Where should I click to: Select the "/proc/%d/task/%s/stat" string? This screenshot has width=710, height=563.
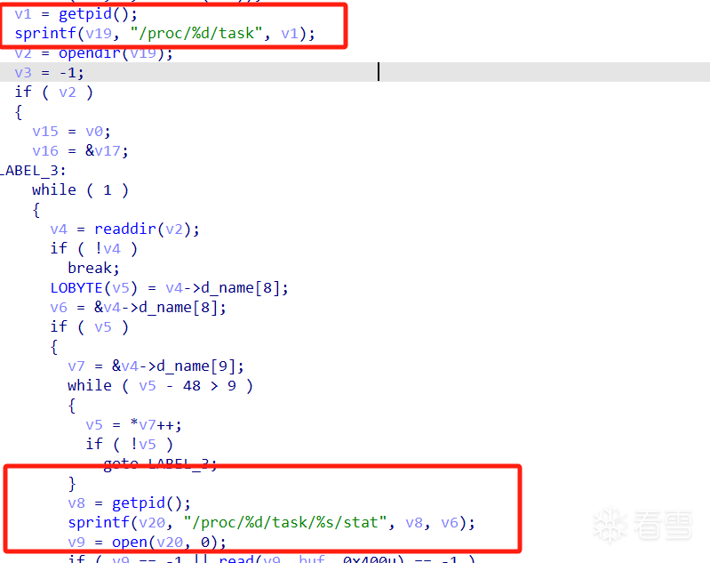(285, 522)
